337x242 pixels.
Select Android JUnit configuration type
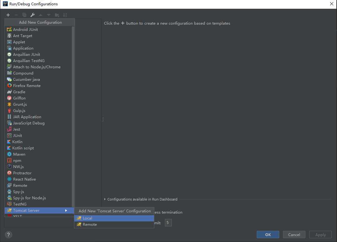(x=38, y=29)
